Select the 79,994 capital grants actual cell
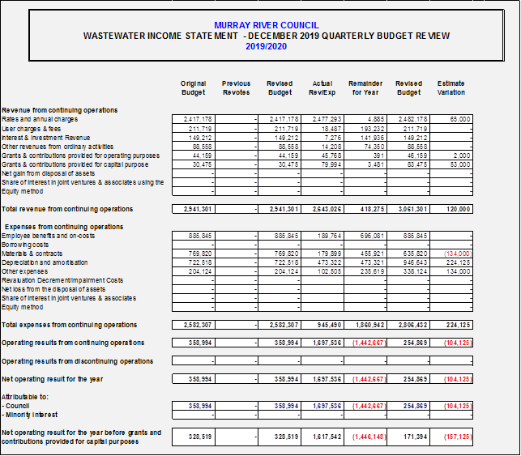The height and width of the screenshot is (456, 521). tap(322, 164)
